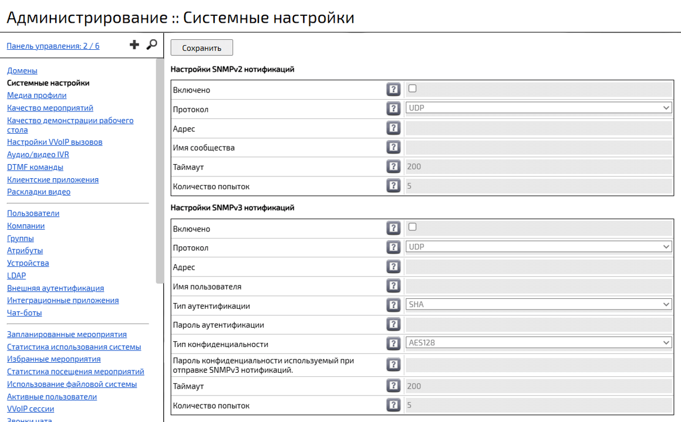Navigate to "LDAP" settings page

pos(16,275)
